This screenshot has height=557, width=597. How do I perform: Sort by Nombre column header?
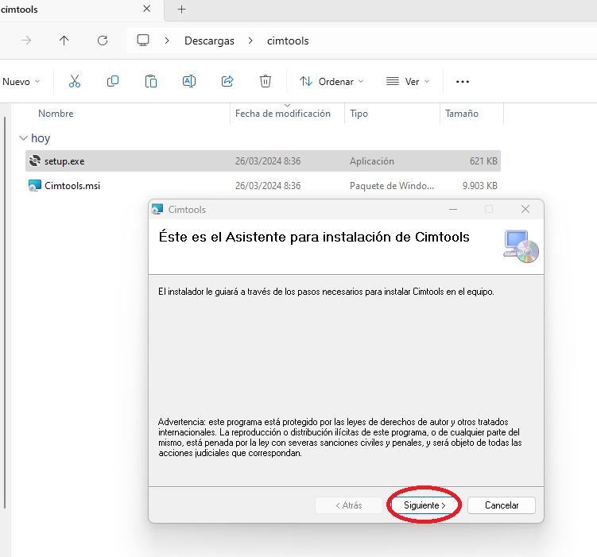pos(56,114)
